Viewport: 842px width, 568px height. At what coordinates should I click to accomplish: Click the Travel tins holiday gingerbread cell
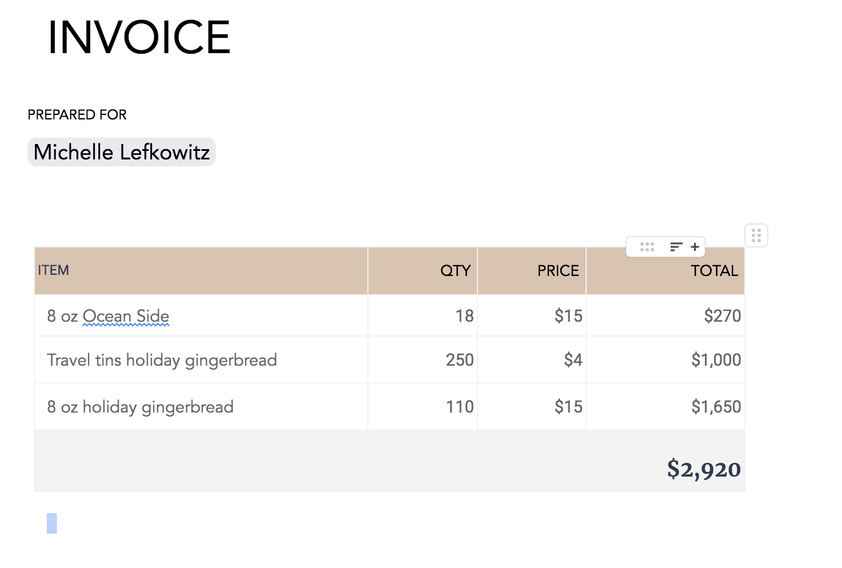coord(201,360)
